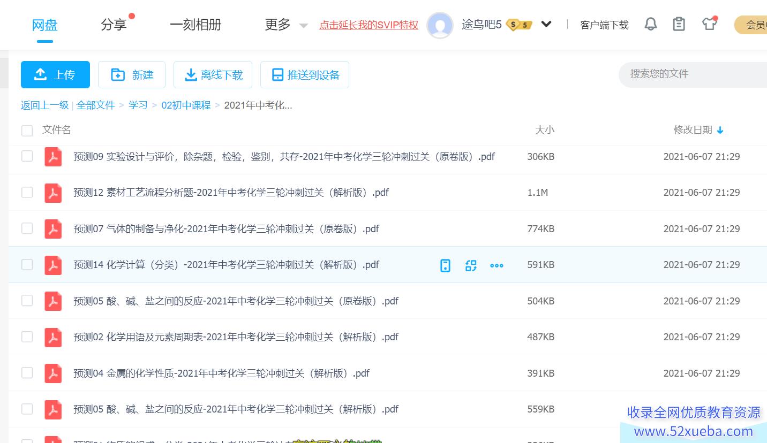Click the 591KB size cell
Viewport: 767px width, 443px height.
[x=541, y=265]
